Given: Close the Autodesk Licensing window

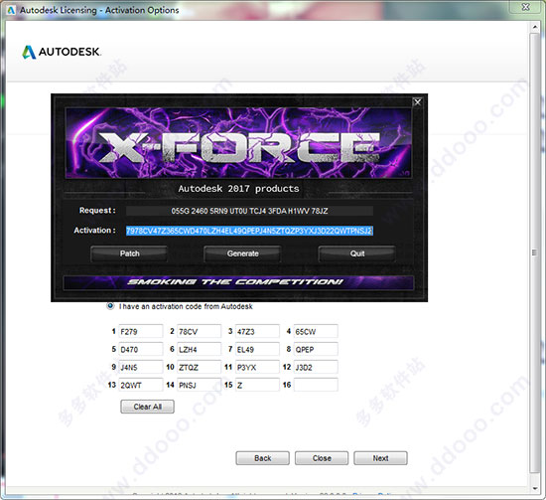Looking at the screenshot, I should 526,7.
